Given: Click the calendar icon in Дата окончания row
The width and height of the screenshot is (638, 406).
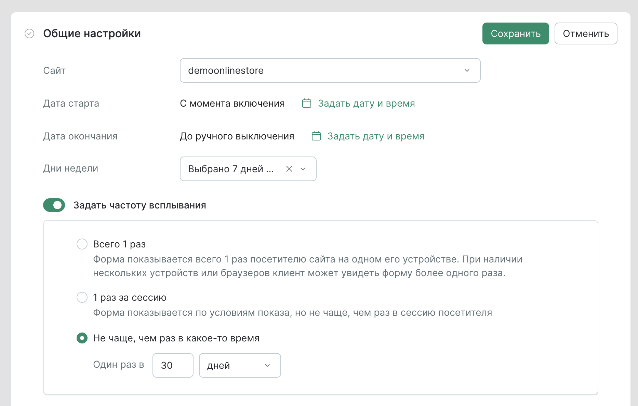Looking at the screenshot, I should coord(316,136).
